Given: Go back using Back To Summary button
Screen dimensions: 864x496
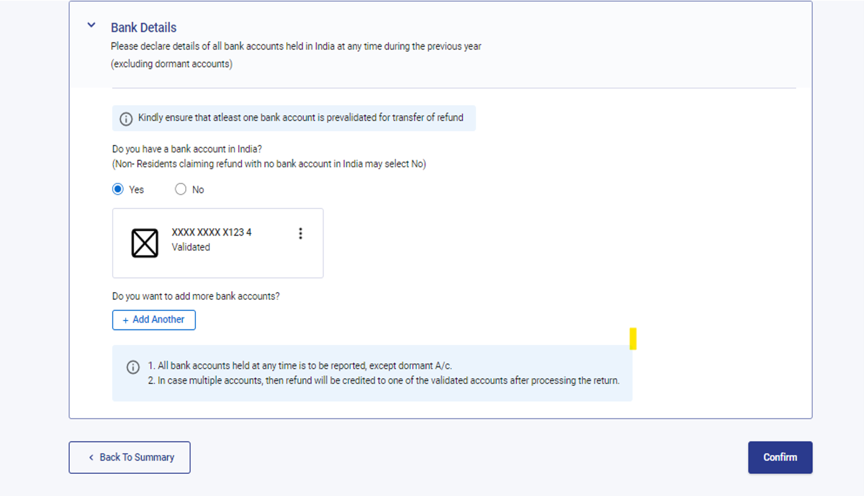Looking at the screenshot, I should pyautogui.click(x=129, y=457).
